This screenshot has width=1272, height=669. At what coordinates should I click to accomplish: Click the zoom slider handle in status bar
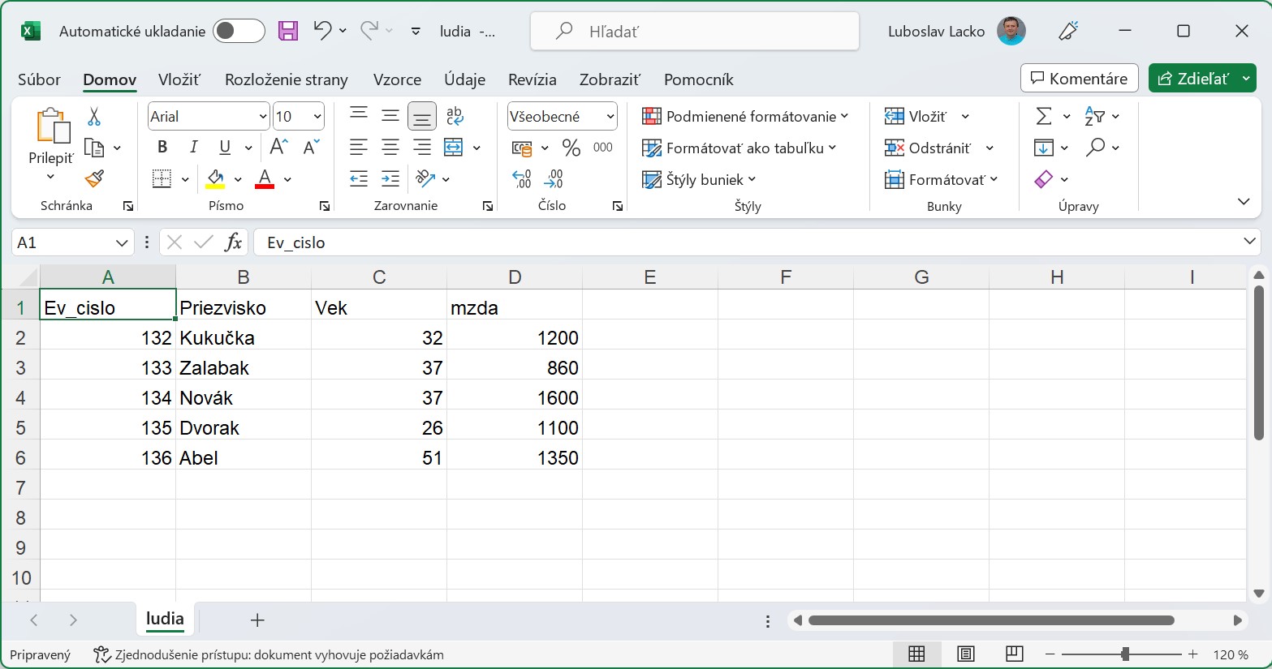[x=1125, y=654]
